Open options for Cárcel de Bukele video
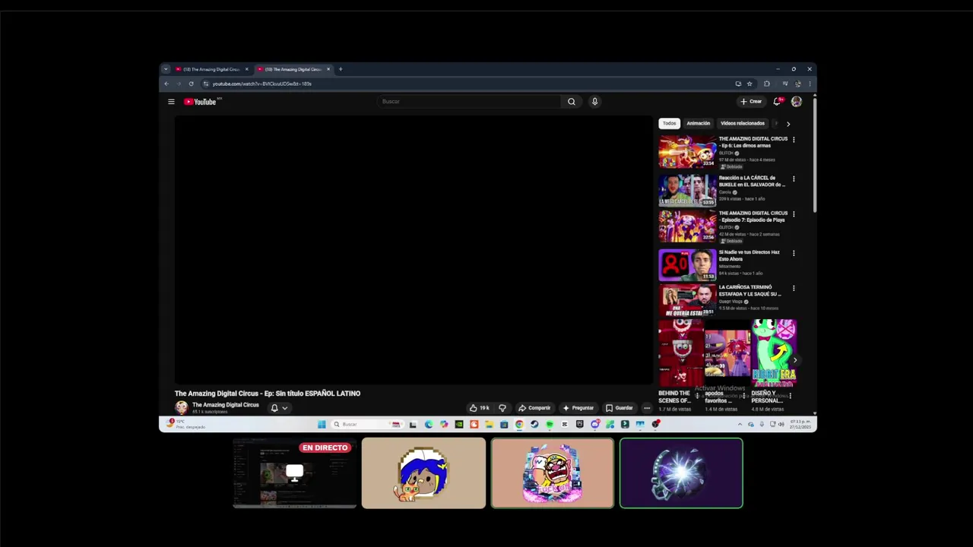The height and width of the screenshot is (547, 973). click(x=794, y=179)
